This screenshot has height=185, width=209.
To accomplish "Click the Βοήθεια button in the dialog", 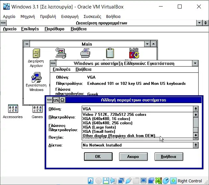I will pyautogui.click(x=169, y=157).
